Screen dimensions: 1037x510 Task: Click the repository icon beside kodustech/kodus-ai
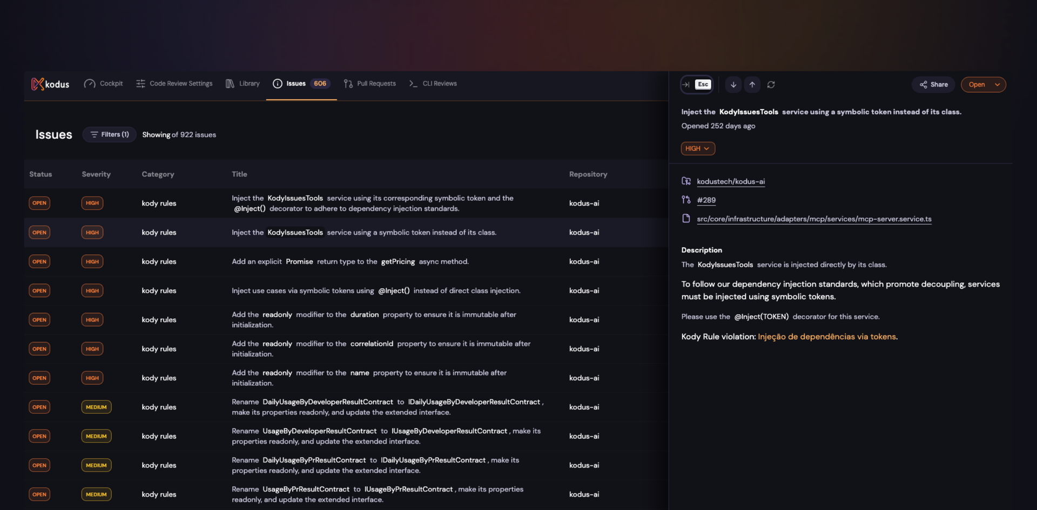(x=686, y=181)
